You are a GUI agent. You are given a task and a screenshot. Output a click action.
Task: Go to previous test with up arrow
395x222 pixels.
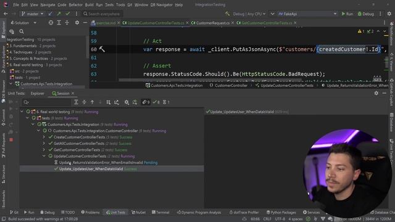[92, 102]
